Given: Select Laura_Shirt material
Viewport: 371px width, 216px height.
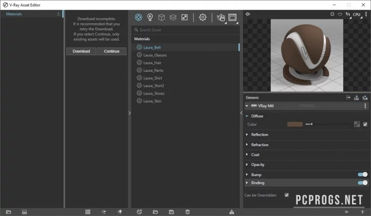Looking at the screenshot, I should 186,78.
